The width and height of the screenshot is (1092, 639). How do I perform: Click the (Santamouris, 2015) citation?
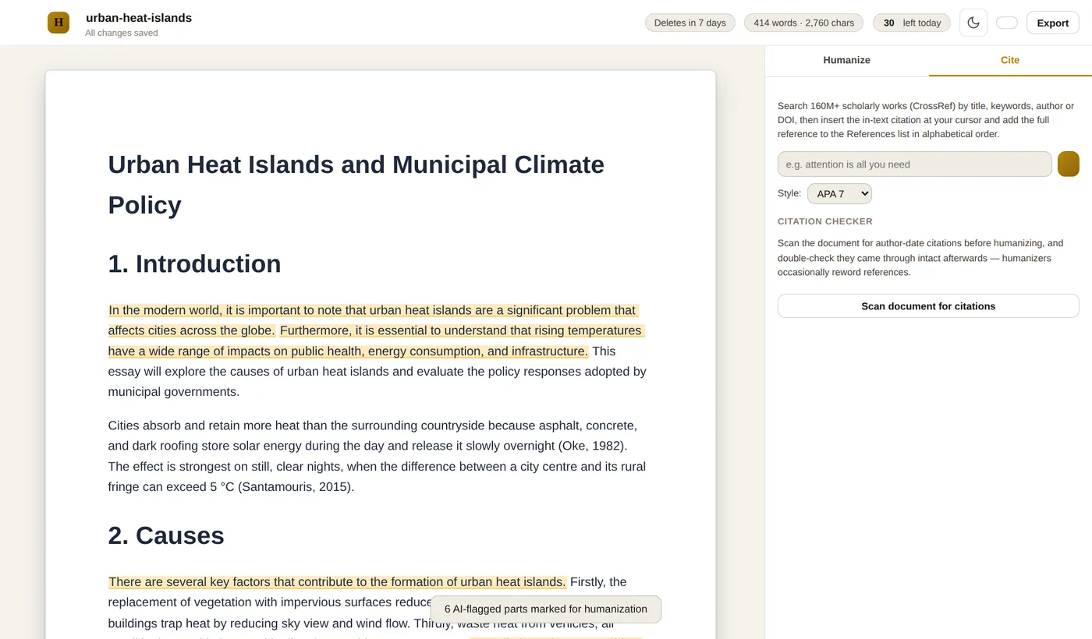(x=295, y=487)
